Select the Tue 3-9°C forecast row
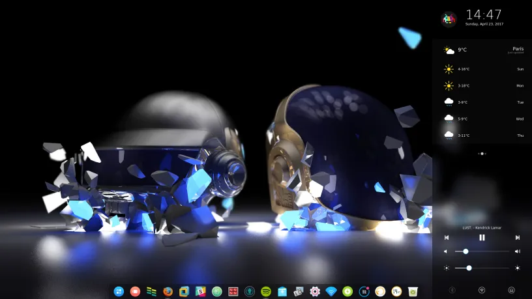The image size is (532, 299). pos(483,102)
